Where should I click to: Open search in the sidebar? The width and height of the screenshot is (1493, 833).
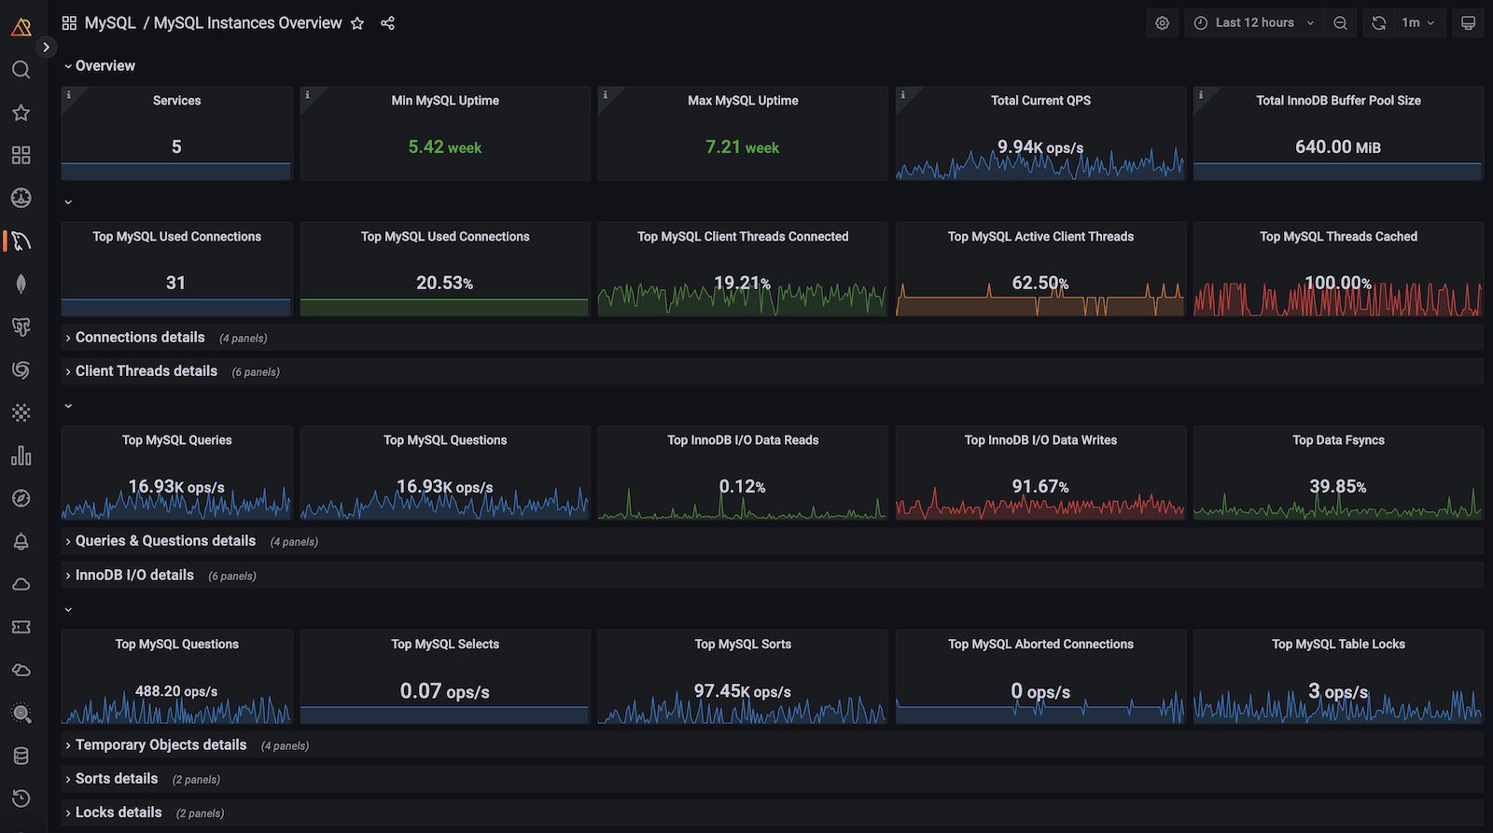(21, 70)
